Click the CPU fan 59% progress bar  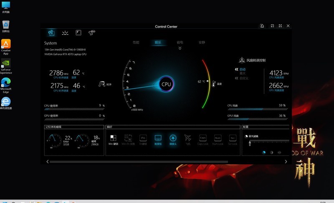click(258, 109)
